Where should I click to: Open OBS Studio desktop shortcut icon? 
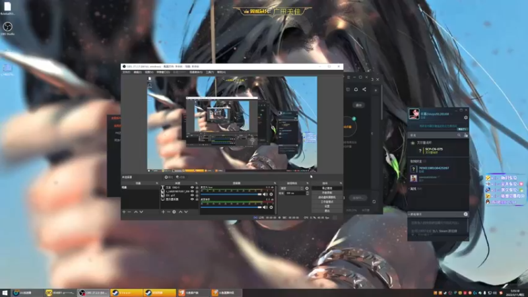7,28
